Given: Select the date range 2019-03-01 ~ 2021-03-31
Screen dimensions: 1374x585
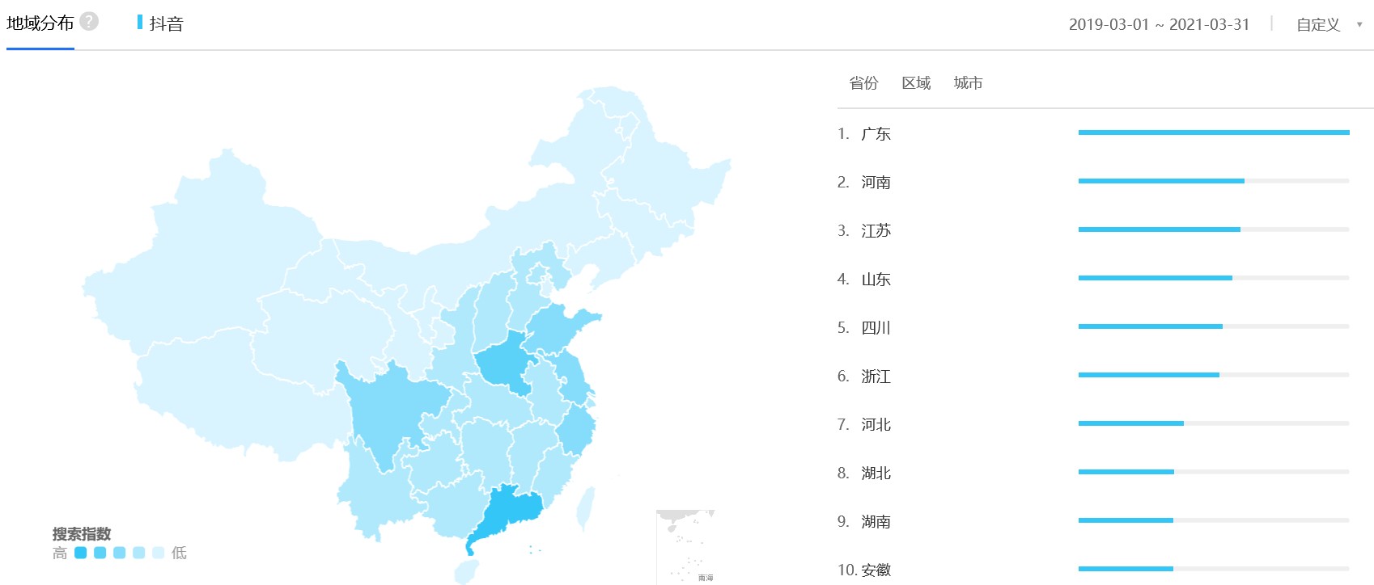Looking at the screenshot, I should pyautogui.click(x=1159, y=25).
